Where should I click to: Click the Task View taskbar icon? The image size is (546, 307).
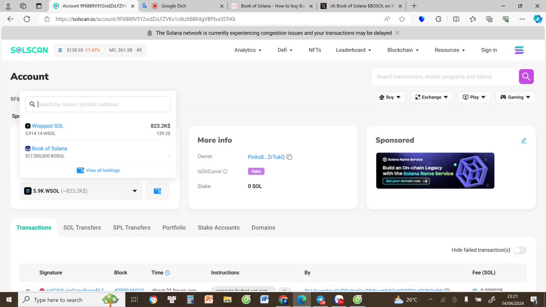click(134, 300)
